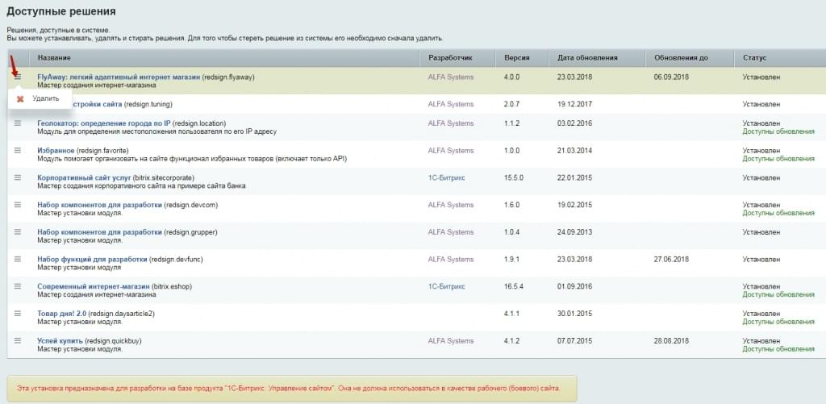Click Доступны обновления for Товар дня row
The height and width of the screenshot is (404, 826).
[778, 321]
